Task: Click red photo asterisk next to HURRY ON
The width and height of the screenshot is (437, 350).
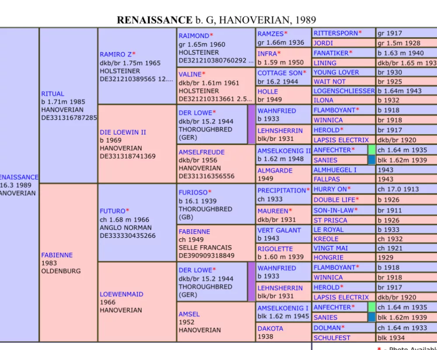Action: point(349,189)
